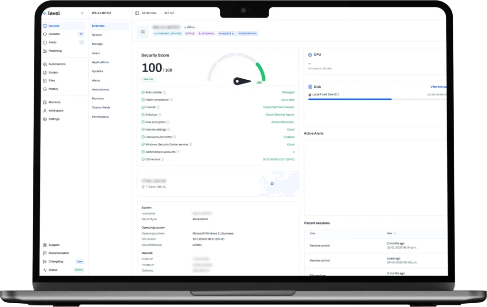Click the View encryption link in Disk card

[x=438, y=87]
